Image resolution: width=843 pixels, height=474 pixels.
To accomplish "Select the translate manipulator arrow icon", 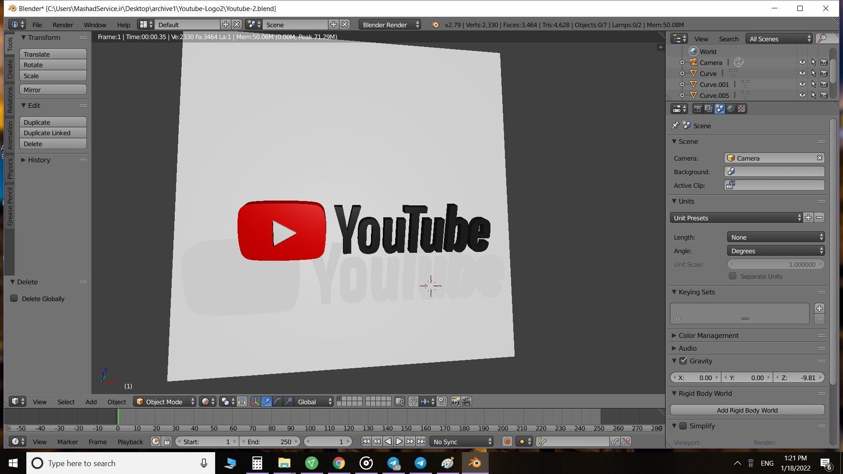I will pyautogui.click(x=267, y=402).
